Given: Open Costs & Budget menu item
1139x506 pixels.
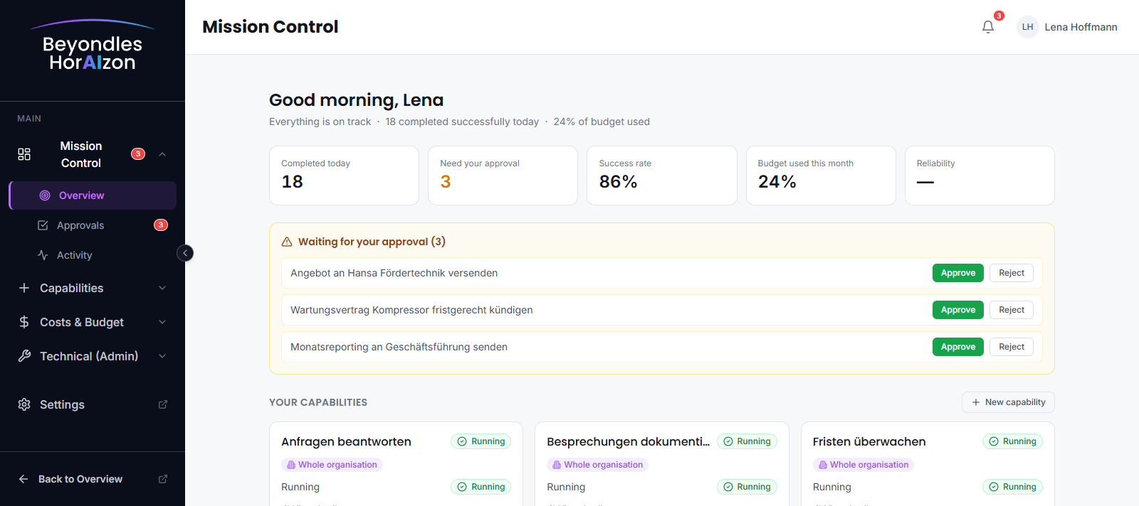Looking at the screenshot, I should point(93,322).
